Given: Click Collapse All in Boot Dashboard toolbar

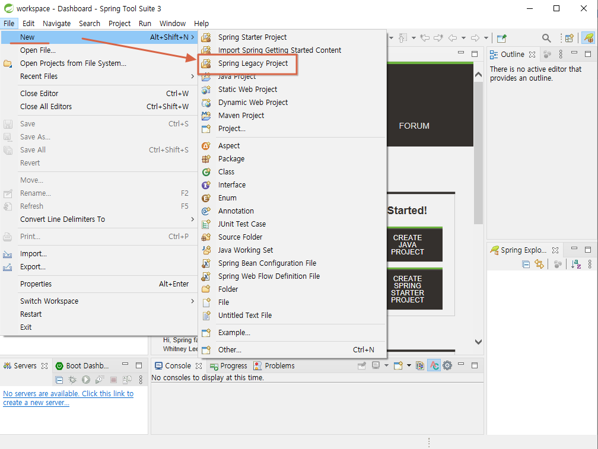Looking at the screenshot, I should point(59,380).
